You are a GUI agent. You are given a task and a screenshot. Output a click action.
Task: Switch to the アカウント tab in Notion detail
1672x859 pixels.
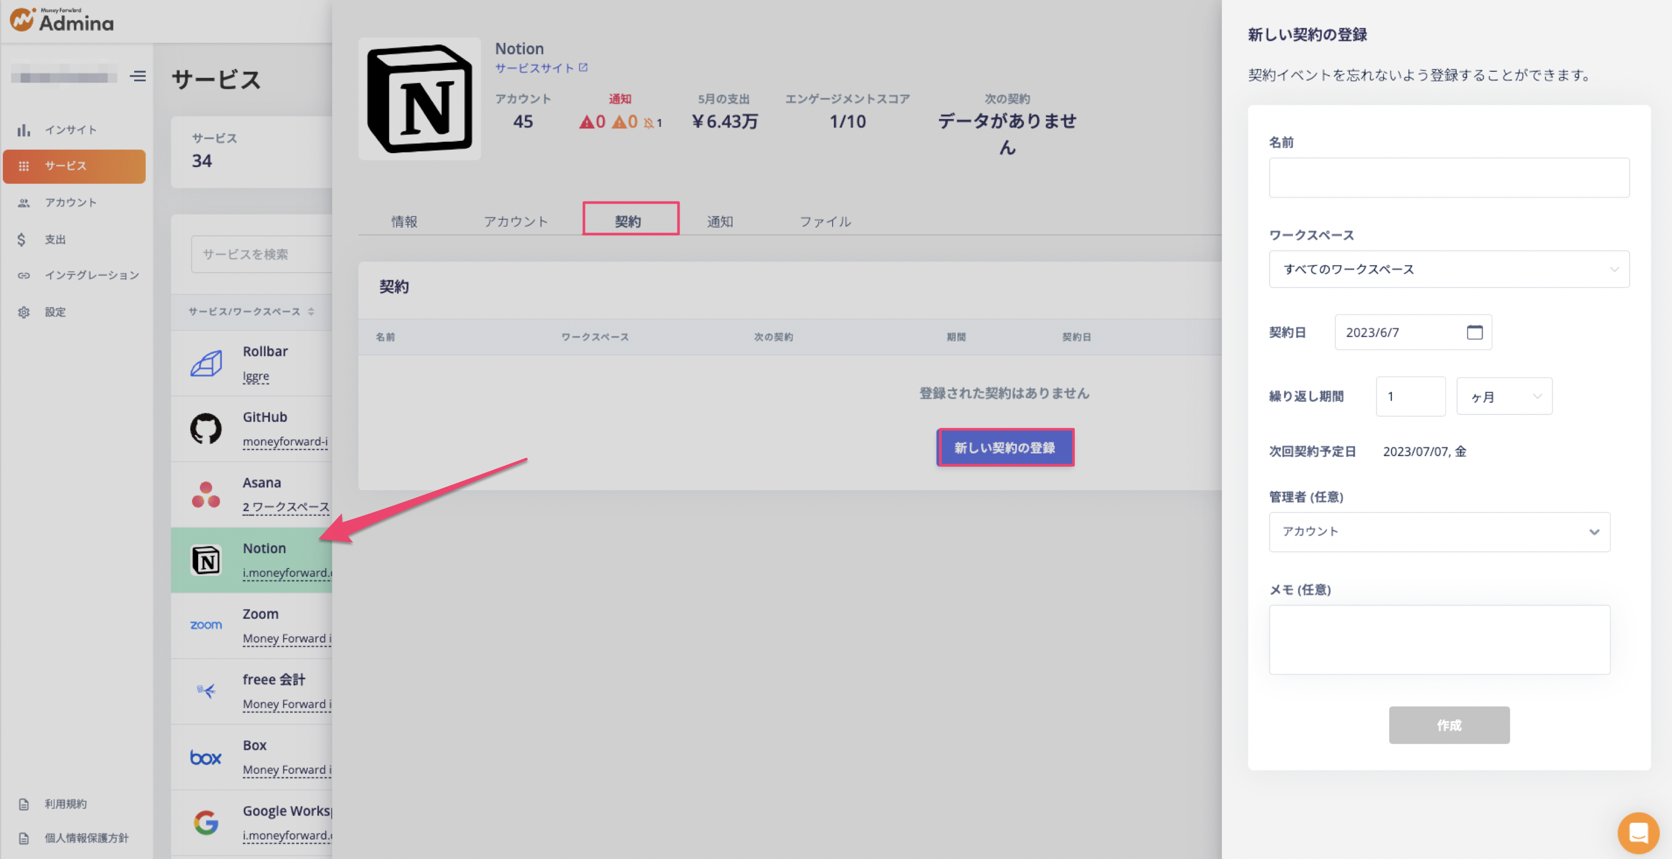click(x=516, y=222)
